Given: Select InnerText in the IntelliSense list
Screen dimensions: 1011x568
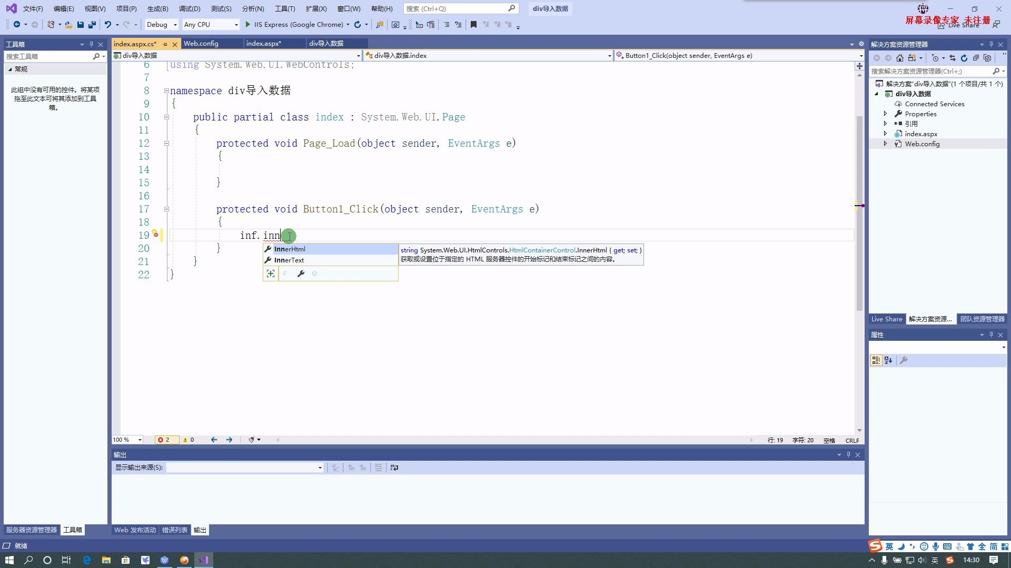Looking at the screenshot, I should coord(289,260).
